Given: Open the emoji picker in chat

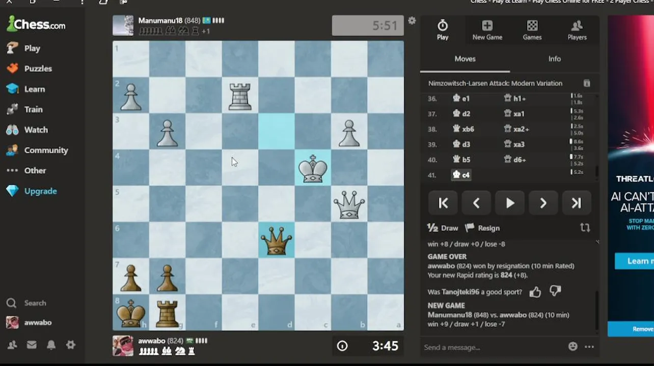Looking at the screenshot, I should (x=573, y=347).
